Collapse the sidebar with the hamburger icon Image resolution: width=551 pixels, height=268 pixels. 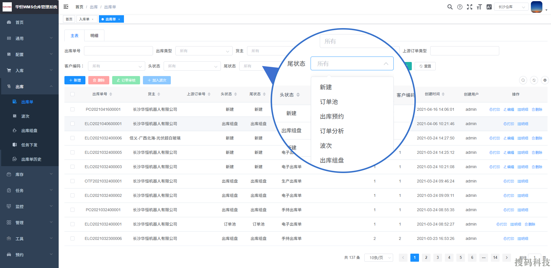66,7
